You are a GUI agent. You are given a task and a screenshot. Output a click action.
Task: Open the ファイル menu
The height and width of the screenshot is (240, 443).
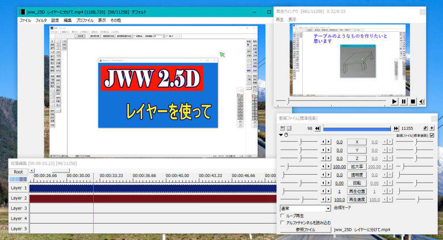pos(25,20)
